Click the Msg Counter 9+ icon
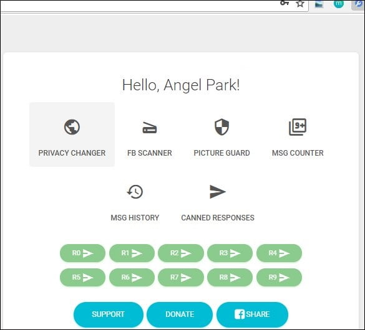Viewport: 365px width, 330px height. click(298, 127)
